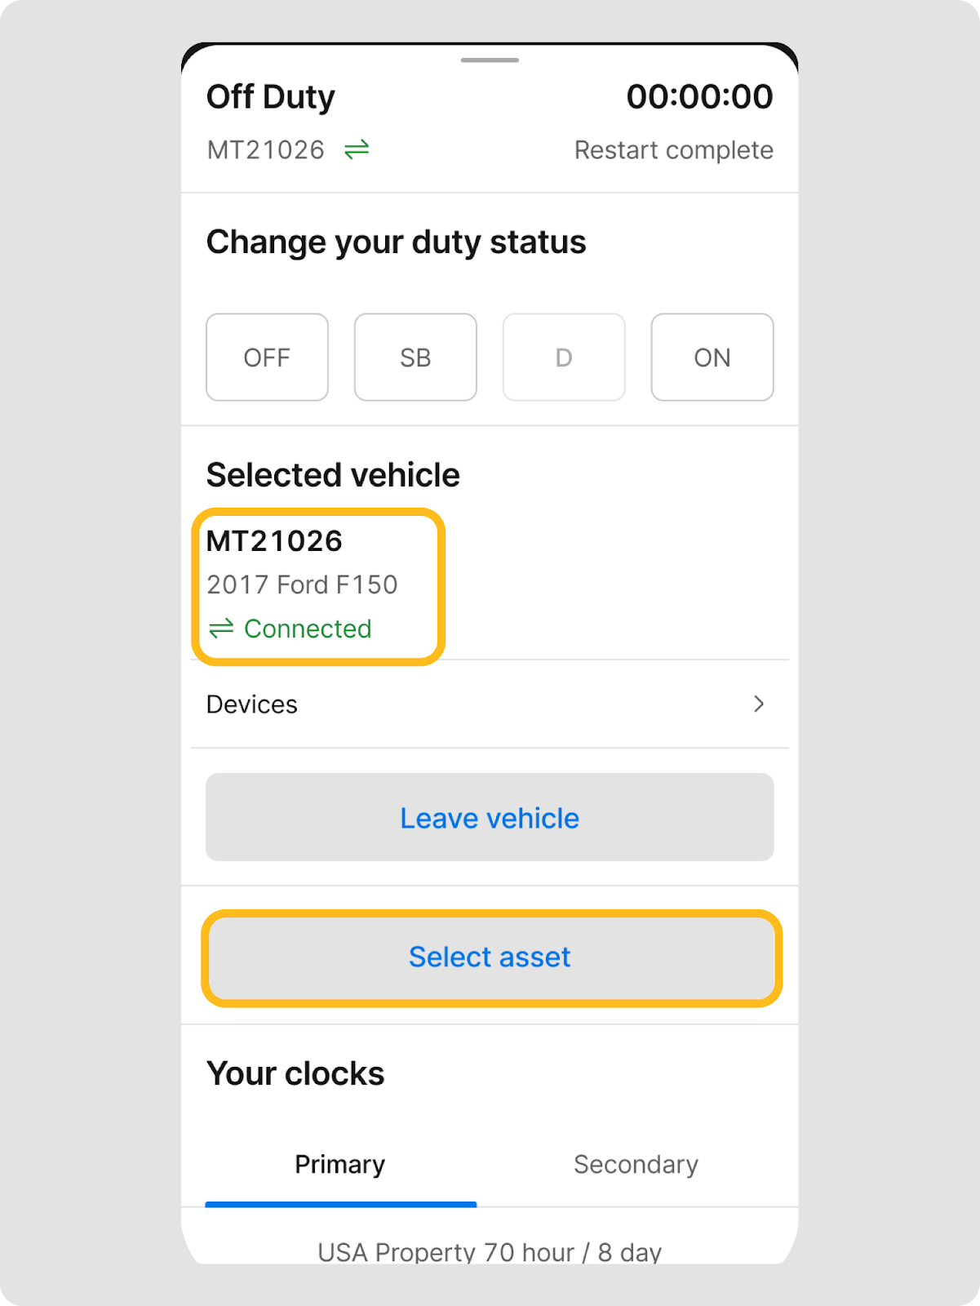
Task: Tap the Restart complete label
Action: [673, 150]
